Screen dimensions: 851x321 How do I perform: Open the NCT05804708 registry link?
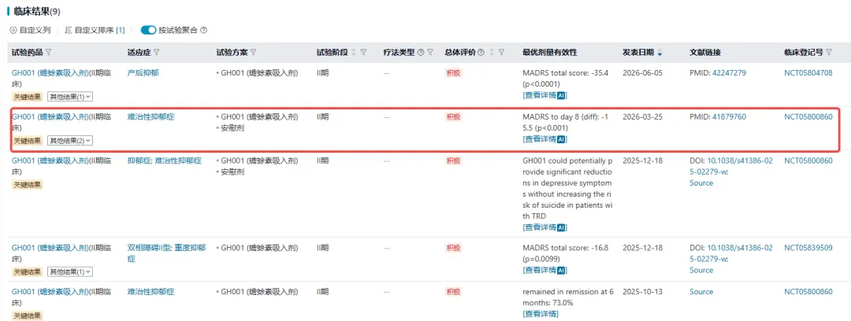(808, 72)
